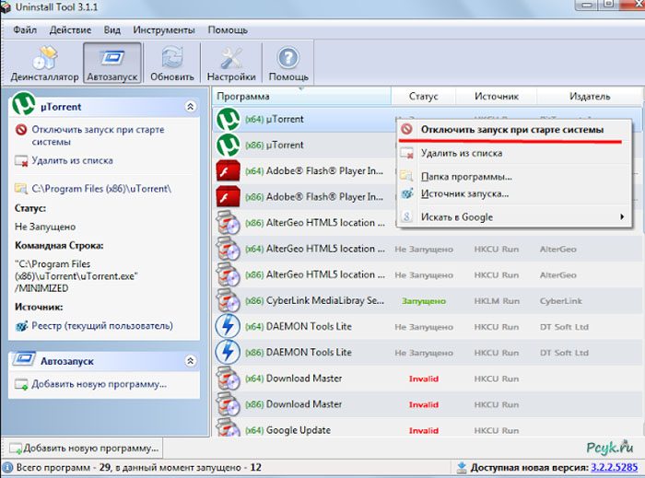Viewport: 645px width, 478px height.
Task: Collapse the µTorrent side panel chevron
Action: (x=190, y=107)
